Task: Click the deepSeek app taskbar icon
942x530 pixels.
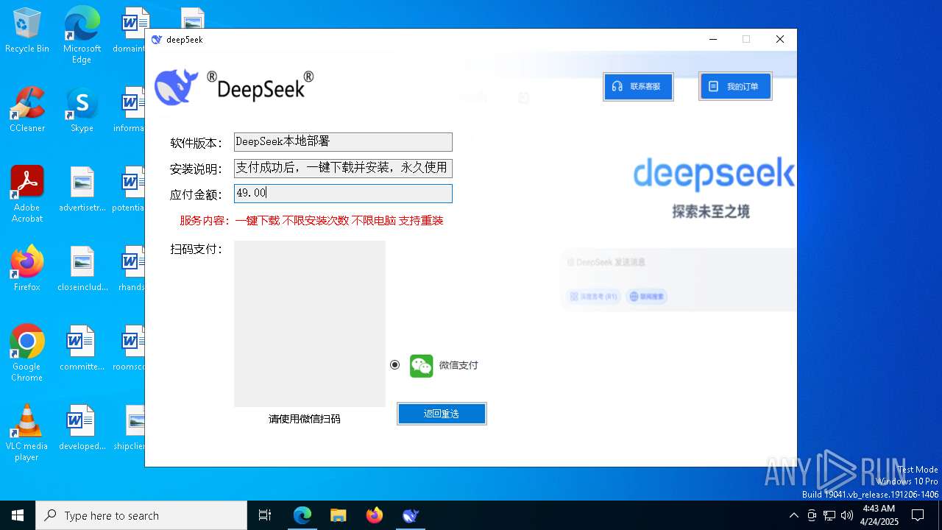Action: 411,515
